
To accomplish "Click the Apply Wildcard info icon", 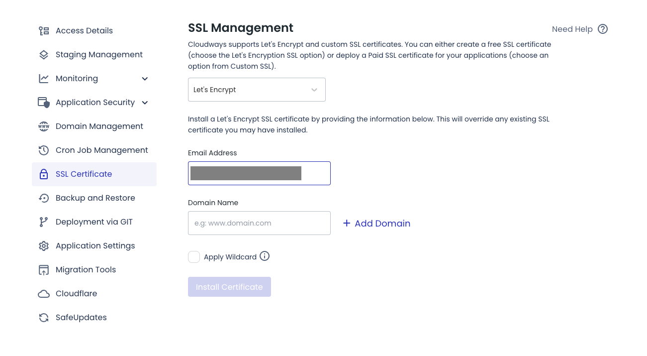I will [265, 256].
